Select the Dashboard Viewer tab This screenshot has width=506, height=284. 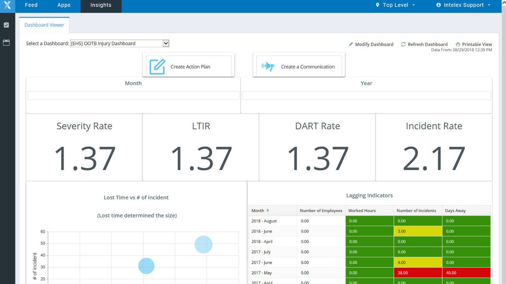click(44, 24)
